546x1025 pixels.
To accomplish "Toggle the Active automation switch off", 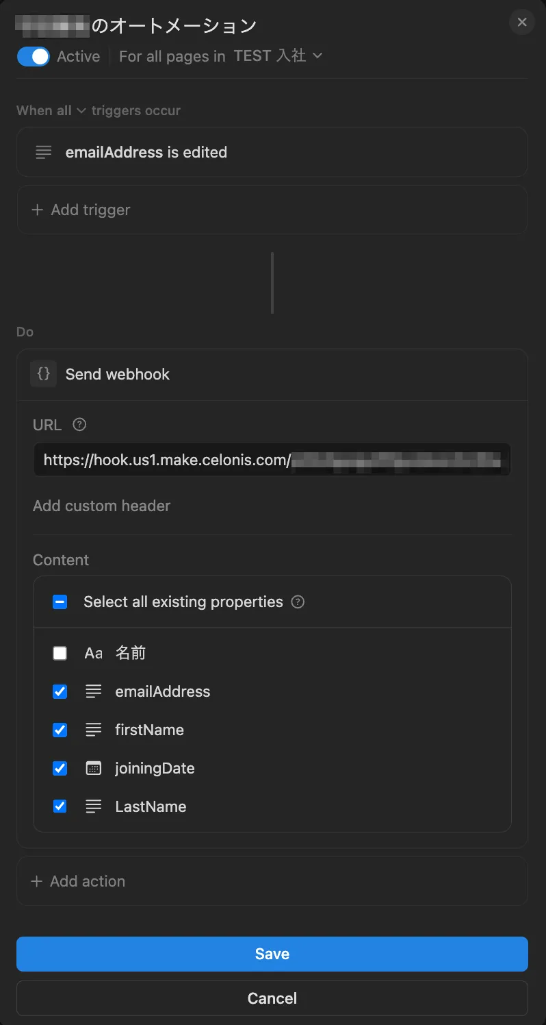I will click(x=33, y=56).
